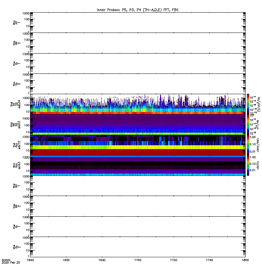Select the "the ff 1" panel label
The image size is (262, 280).
(16, 186)
